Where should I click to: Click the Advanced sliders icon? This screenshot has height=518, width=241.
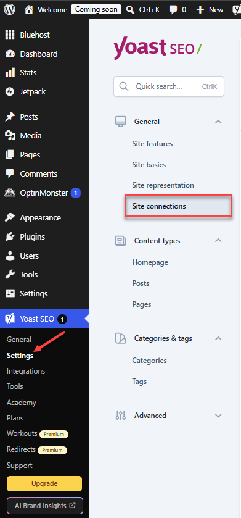(x=121, y=416)
